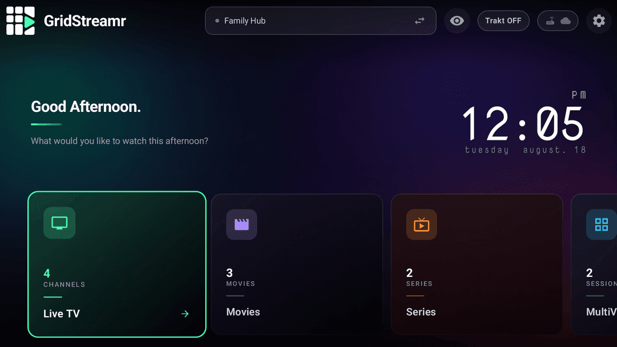Click the 3 Movies count
Viewport: 617px width, 347px height.
[241, 277]
